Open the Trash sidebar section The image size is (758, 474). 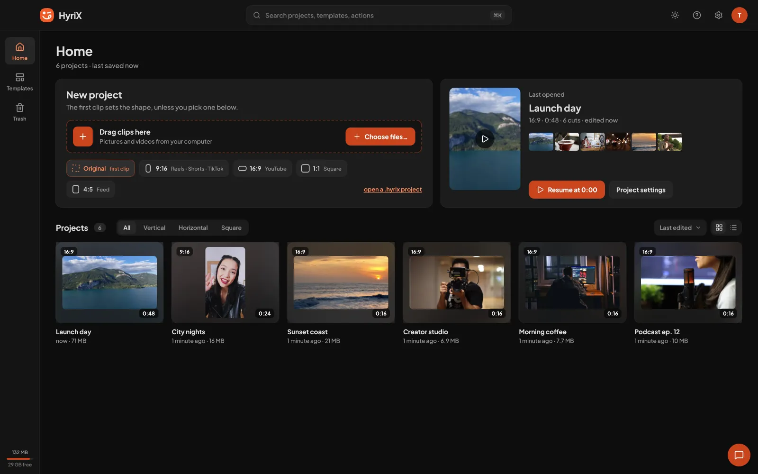(x=20, y=112)
